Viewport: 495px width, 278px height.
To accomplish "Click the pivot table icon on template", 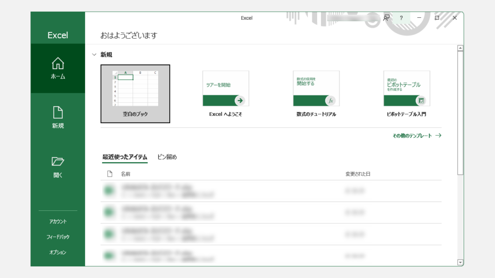I will (x=421, y=100).
